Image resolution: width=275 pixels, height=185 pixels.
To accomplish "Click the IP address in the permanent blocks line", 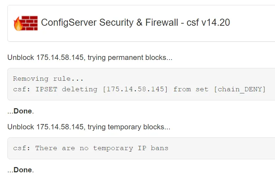I will pos(61,57).
